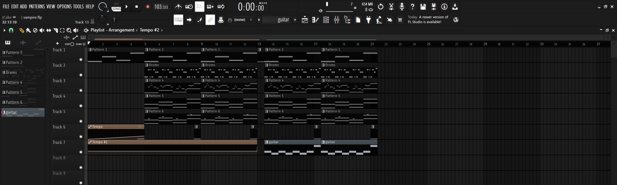Image resolution: width=617 pixels, height=185 pixels.
Task: Open the plugin database plug icon
Action: point(368,20)
